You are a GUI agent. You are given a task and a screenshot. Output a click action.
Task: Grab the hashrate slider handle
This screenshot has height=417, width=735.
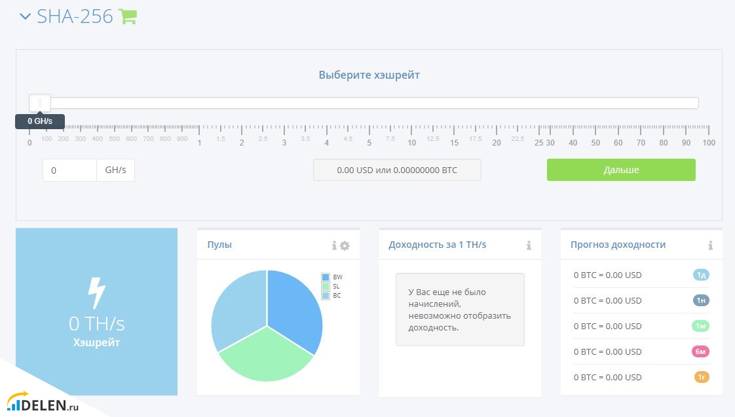pos(40,103)
